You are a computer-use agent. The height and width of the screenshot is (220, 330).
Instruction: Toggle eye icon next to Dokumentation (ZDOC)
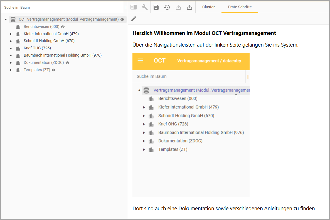click(67, 63)
